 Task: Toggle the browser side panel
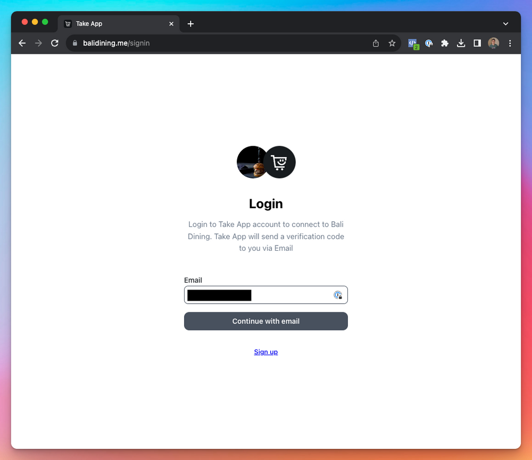477,43
